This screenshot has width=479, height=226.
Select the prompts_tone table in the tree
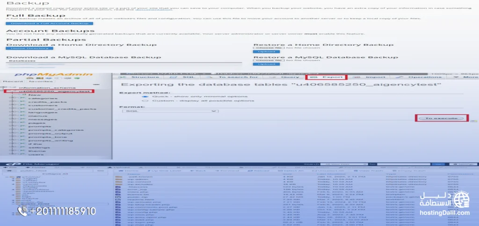click(47, 137)
